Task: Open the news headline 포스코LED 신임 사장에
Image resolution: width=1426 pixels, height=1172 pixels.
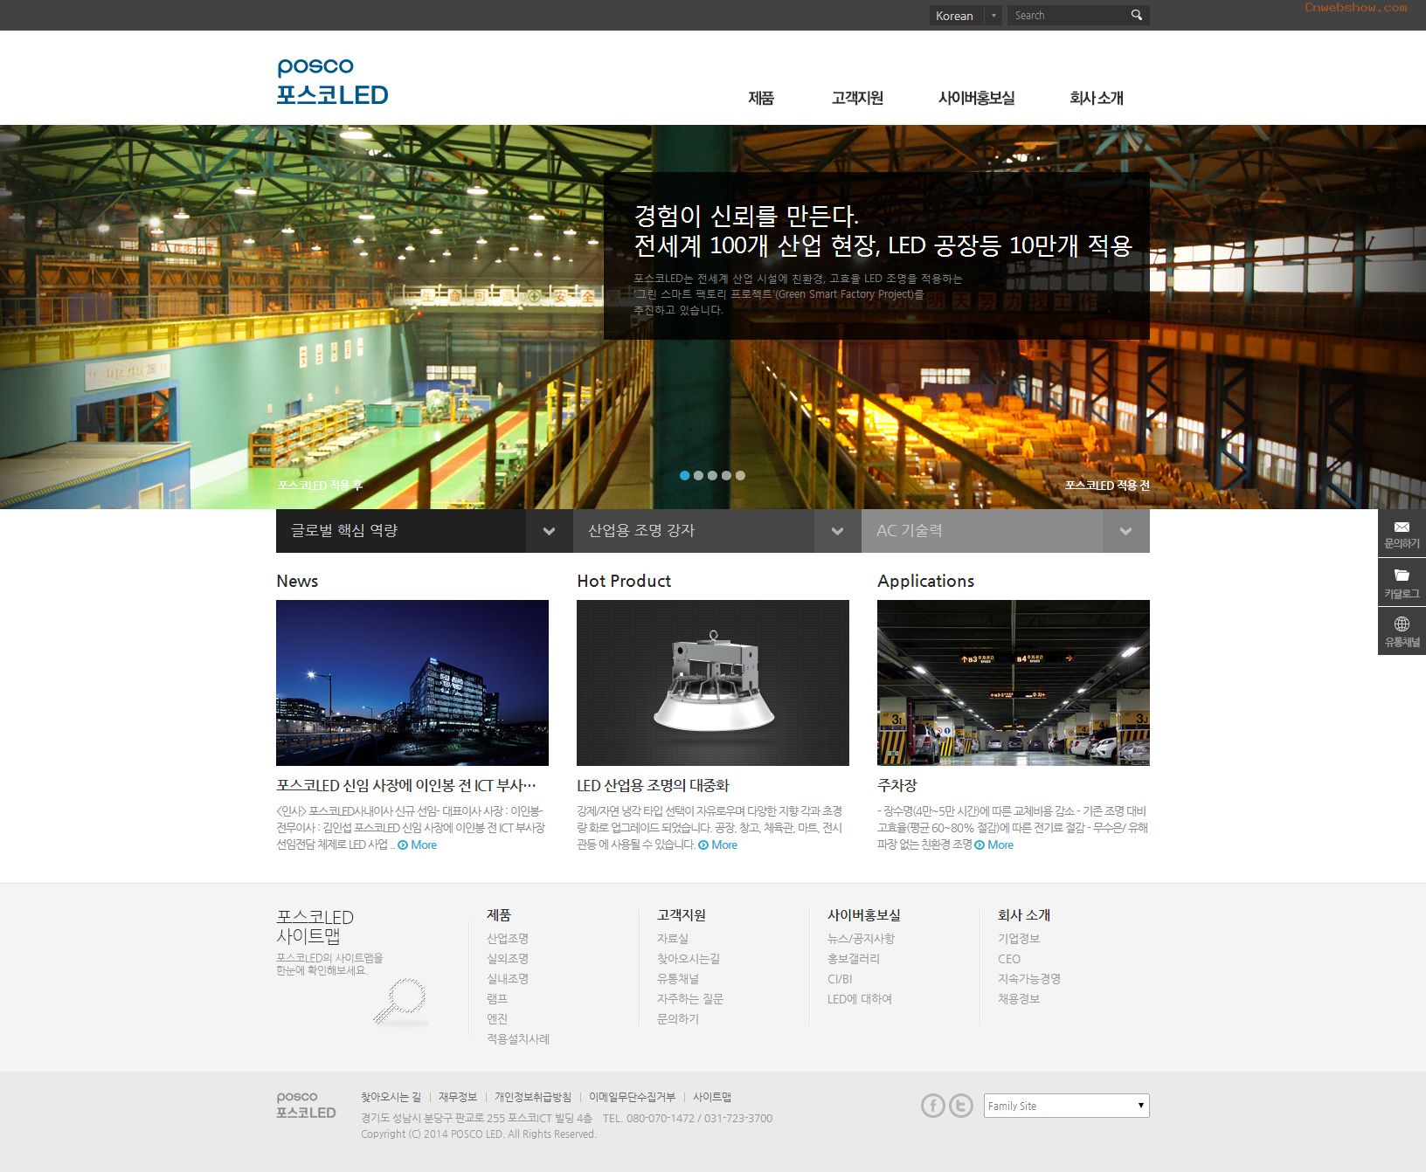Action: click(x=406, y=785)
